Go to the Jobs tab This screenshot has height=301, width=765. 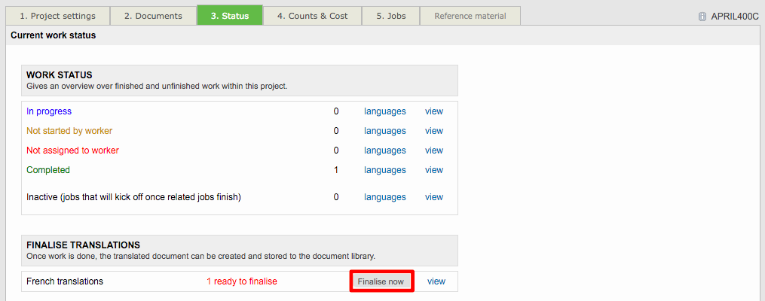[391, 16]
